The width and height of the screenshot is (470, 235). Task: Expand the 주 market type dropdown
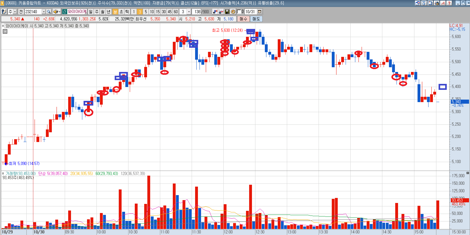[15, 12]
